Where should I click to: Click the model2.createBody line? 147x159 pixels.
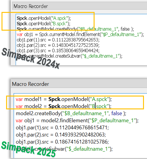(x=71, y=113)
